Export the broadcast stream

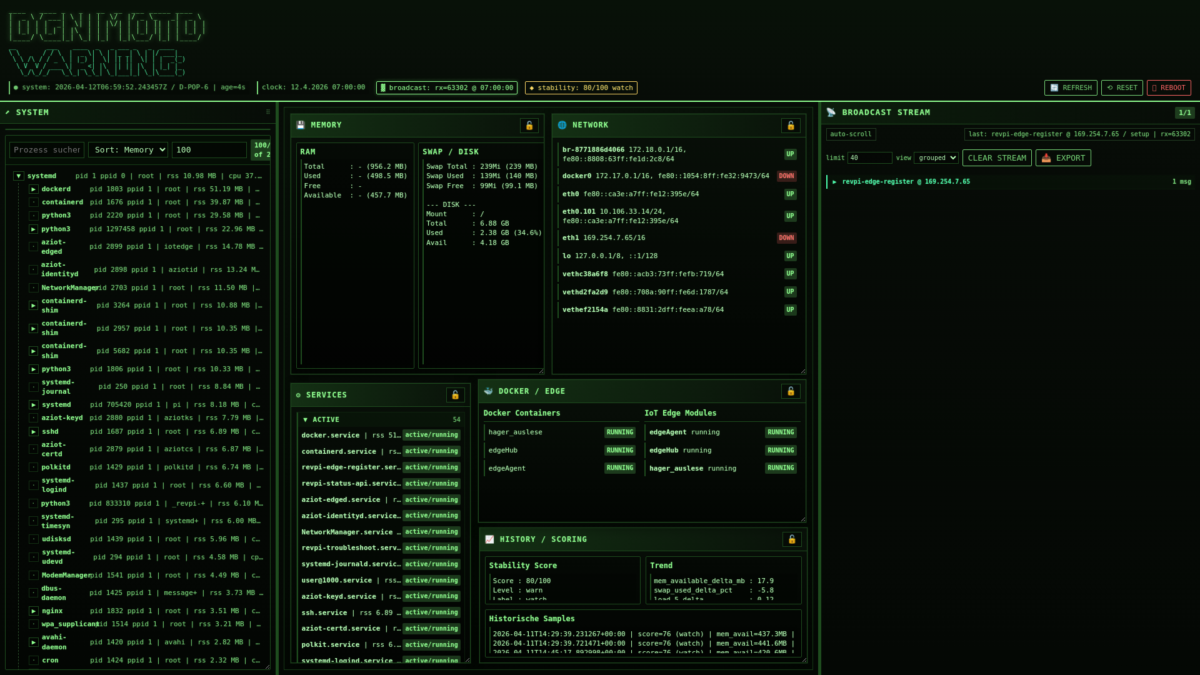click(1063, 158)
